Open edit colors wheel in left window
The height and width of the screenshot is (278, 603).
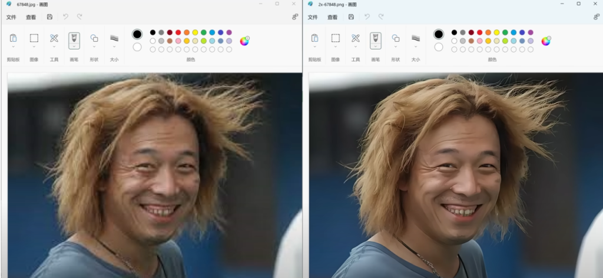(244, 41)
